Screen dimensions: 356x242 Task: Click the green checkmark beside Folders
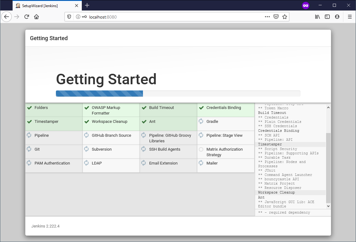[30, 108]
